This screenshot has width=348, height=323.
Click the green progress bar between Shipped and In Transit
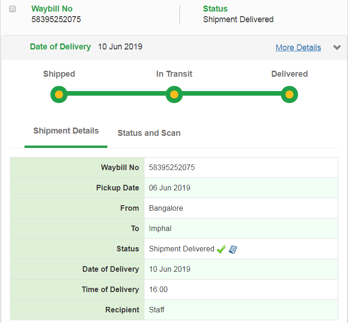[x=116, y=95]
